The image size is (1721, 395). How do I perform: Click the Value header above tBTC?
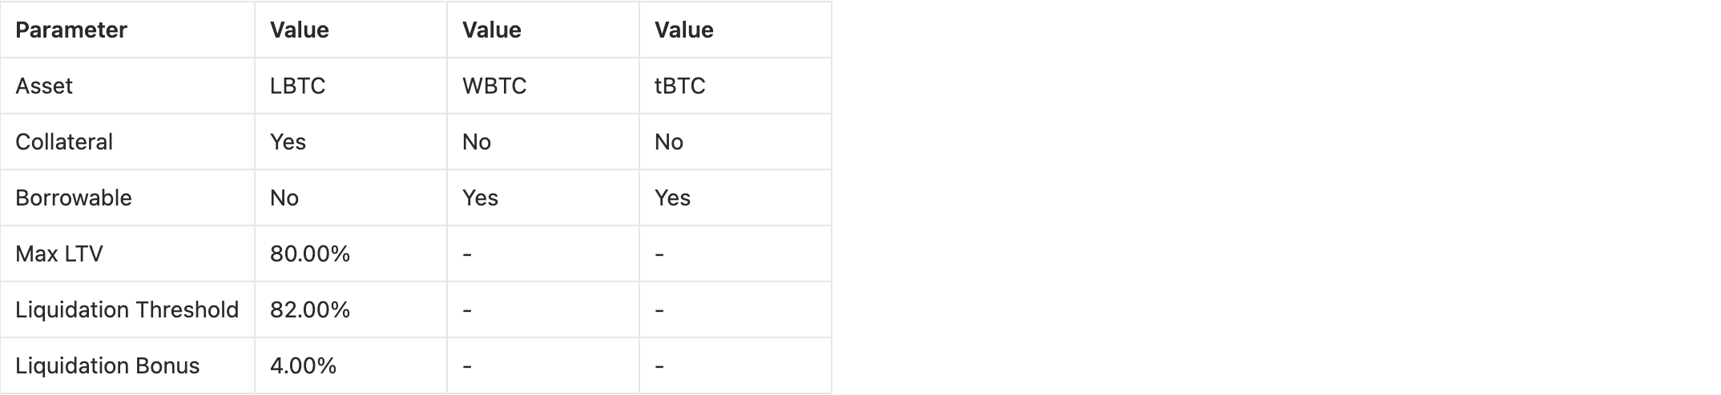tap(684, 30)
